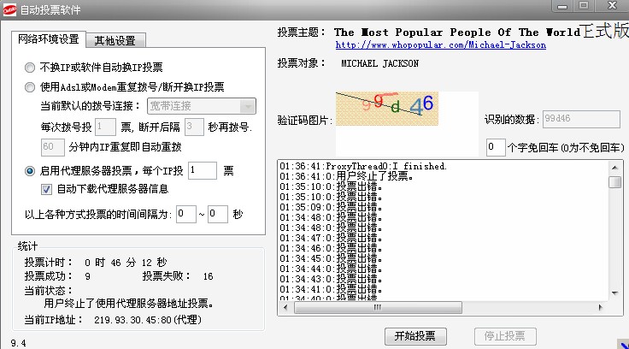Switch to the 其他设置 tab
Viewport: 629px width, 349px height.
[119, 40]
